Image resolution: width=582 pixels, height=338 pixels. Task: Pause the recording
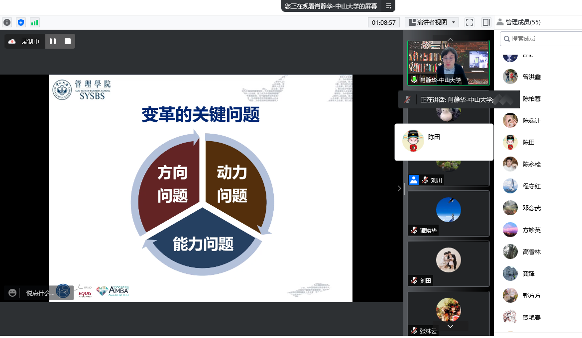(53, 41)
